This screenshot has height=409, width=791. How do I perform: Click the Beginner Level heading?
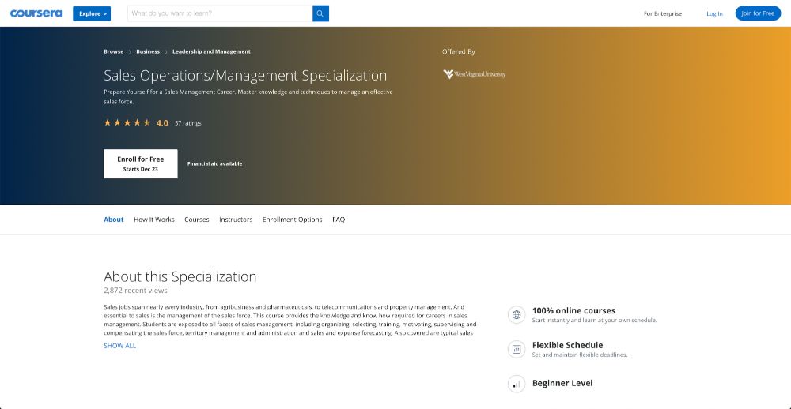(562, 383)
